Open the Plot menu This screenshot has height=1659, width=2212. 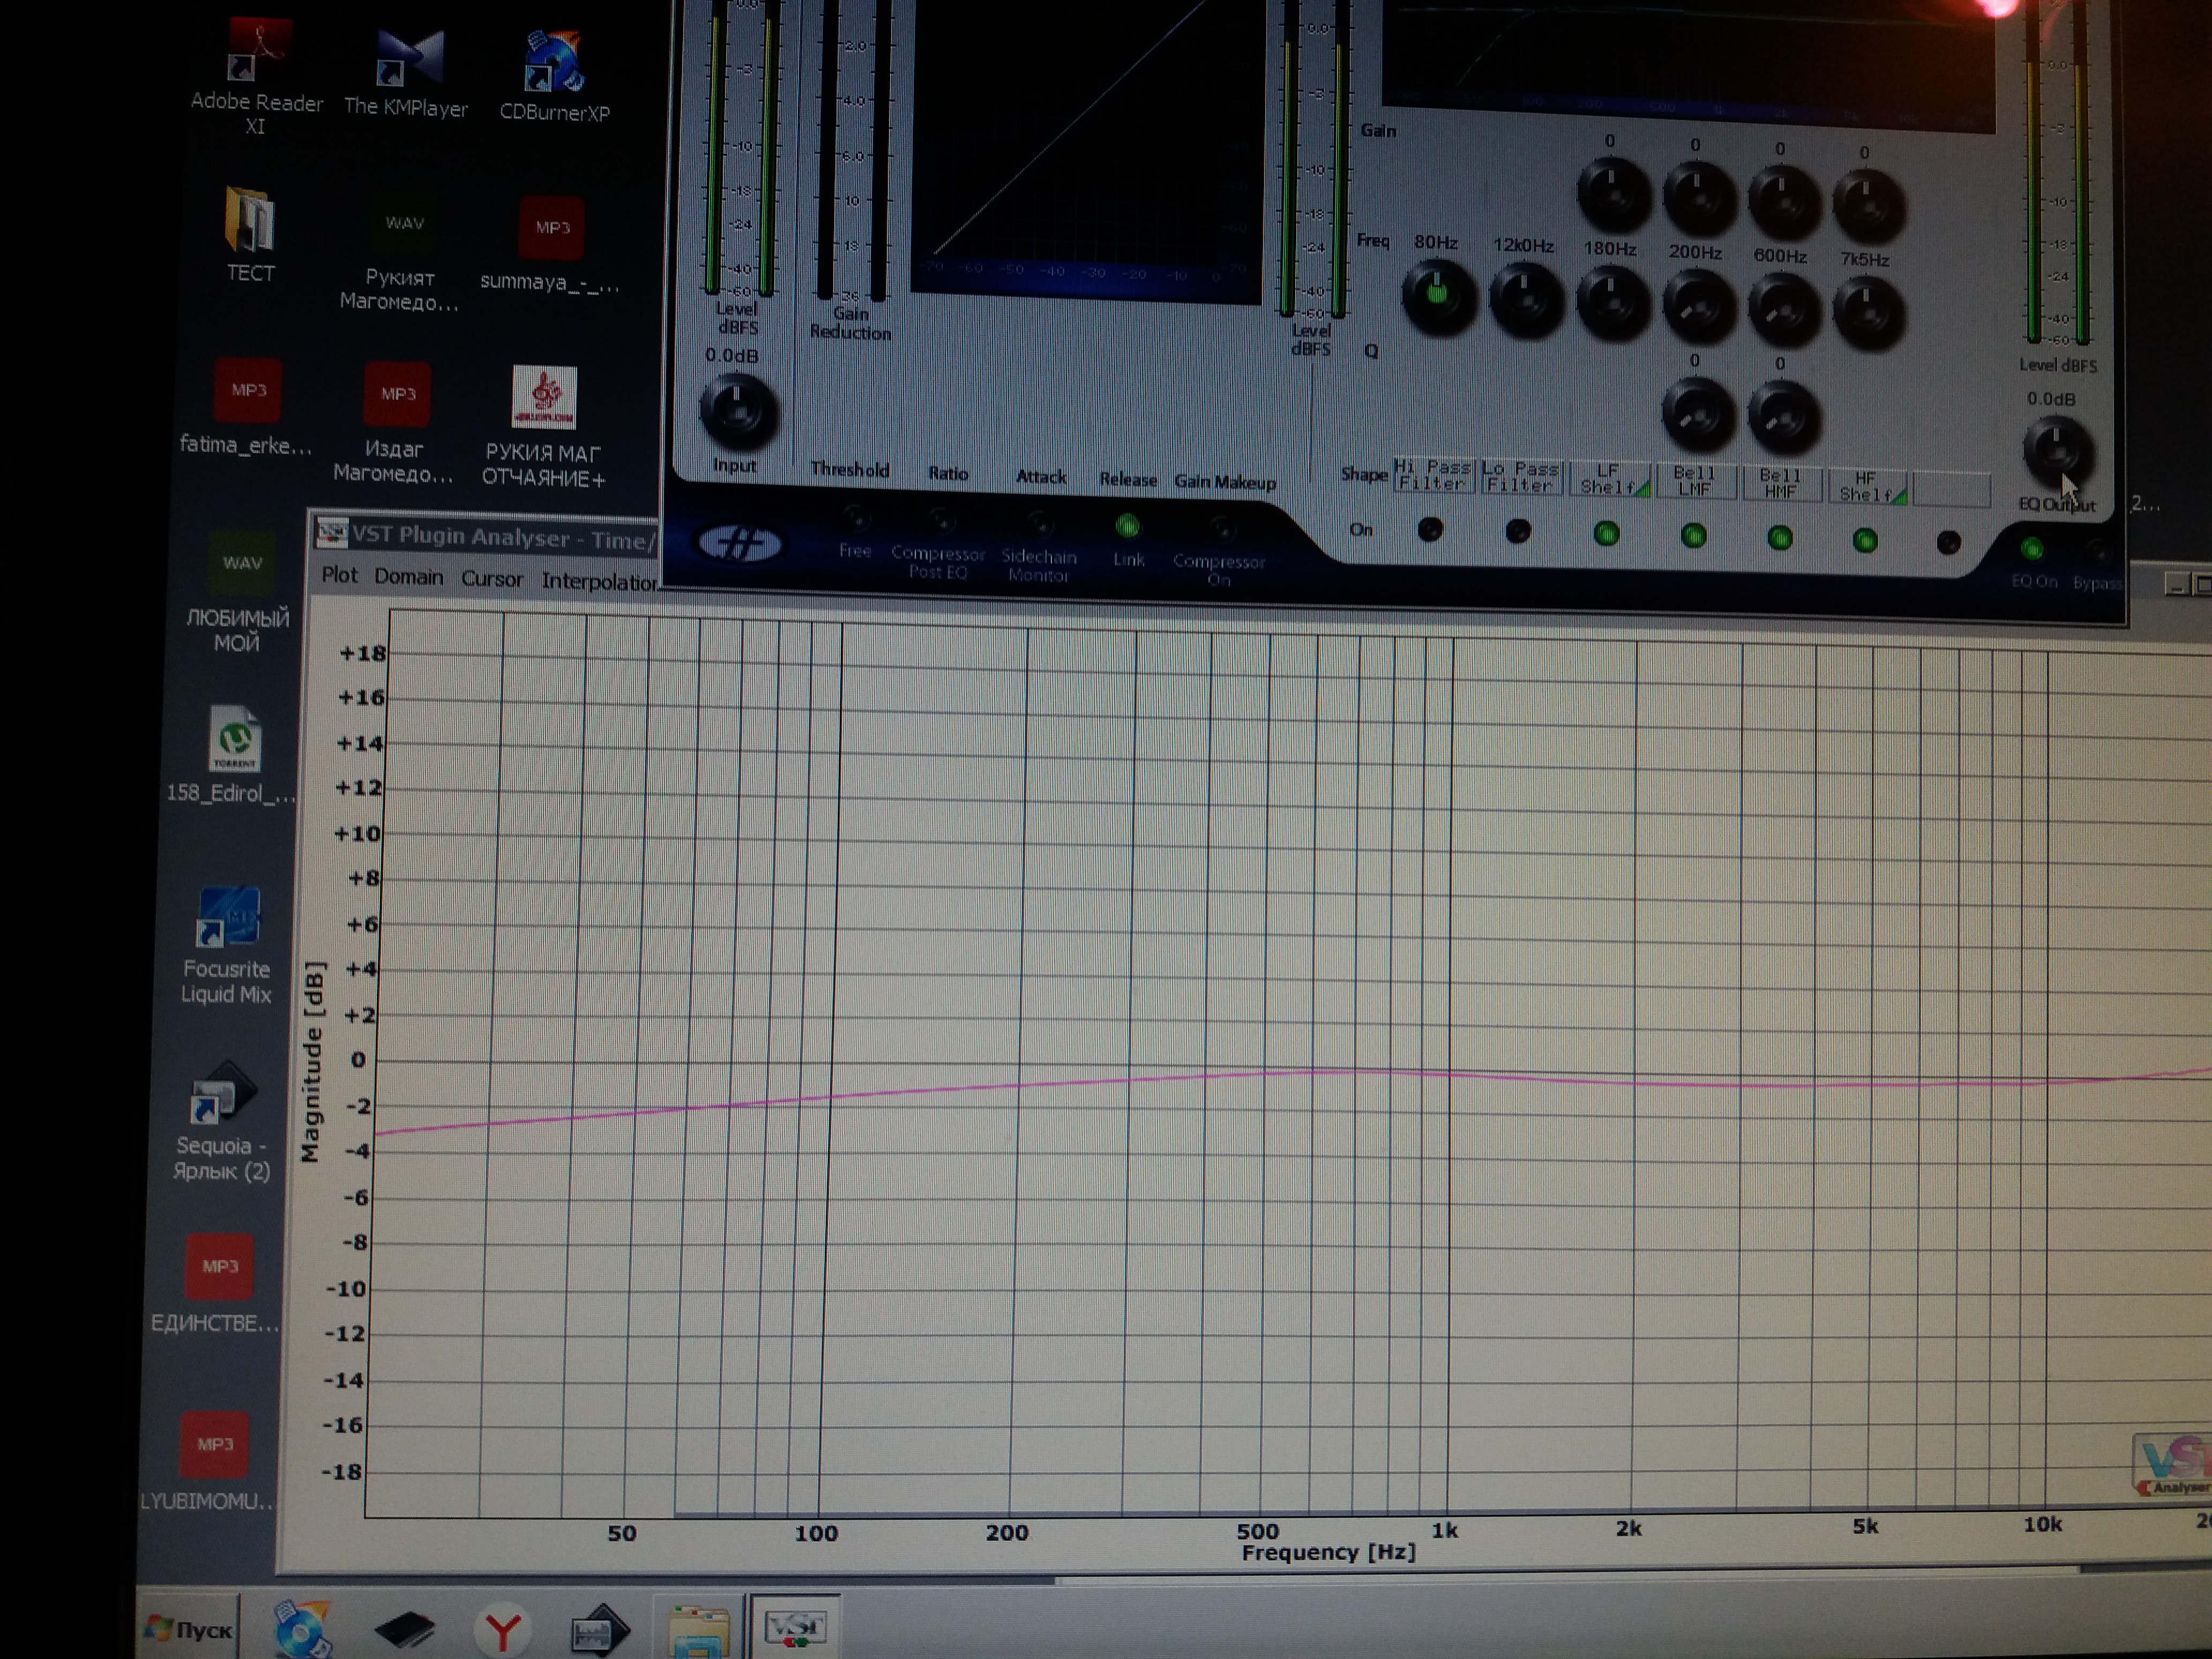pos(339,575)
